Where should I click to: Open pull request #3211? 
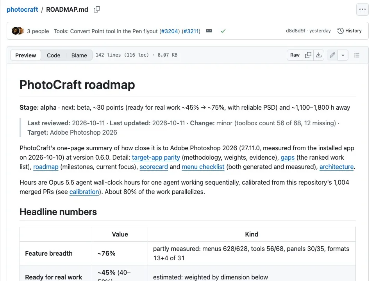191,31
